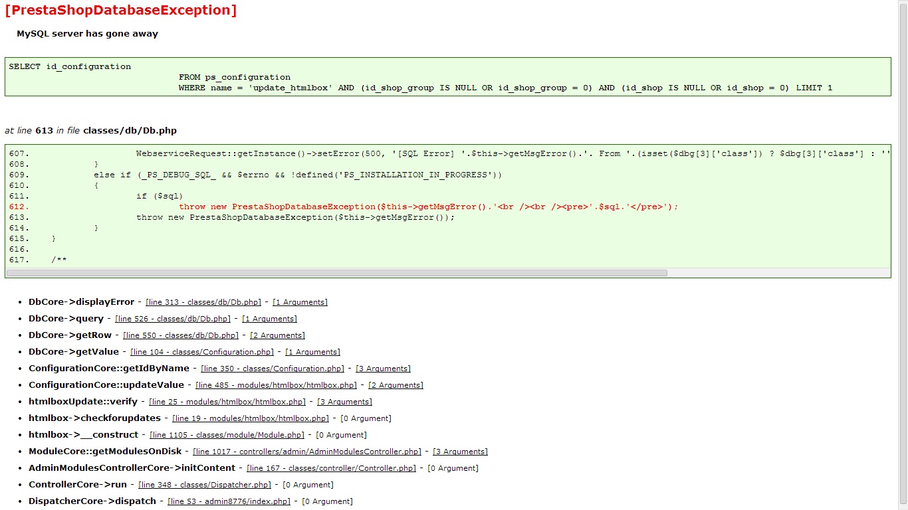
Task: Click the "DbCore->getRow" function name
Action: [x=70, y=335]
